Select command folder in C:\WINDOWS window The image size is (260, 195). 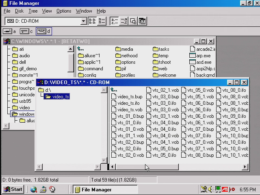pos(91,69)
